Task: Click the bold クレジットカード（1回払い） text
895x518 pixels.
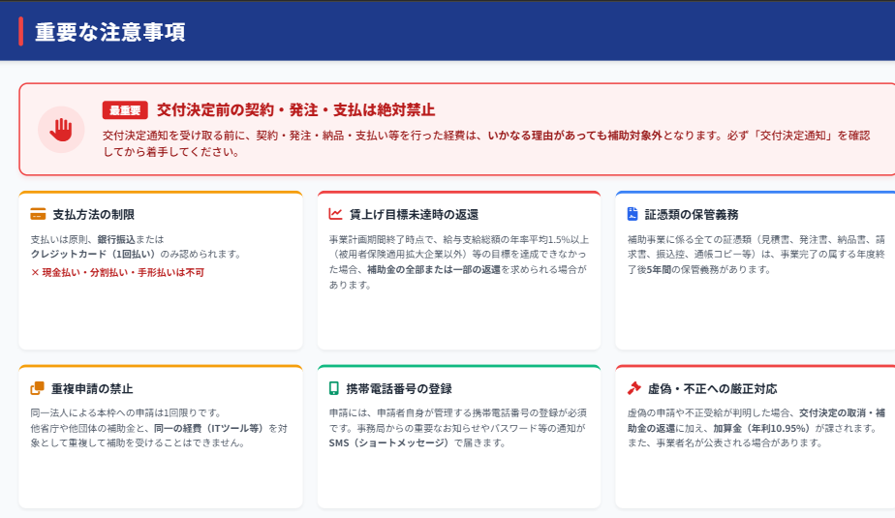Action: point(91,254)
